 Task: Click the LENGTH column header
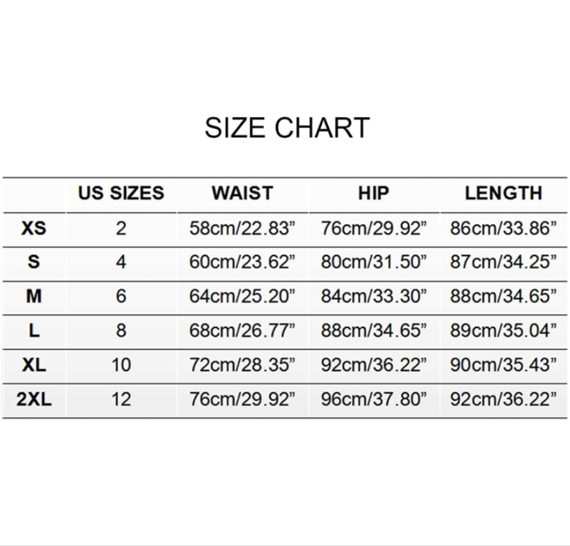tap(503, 193)
